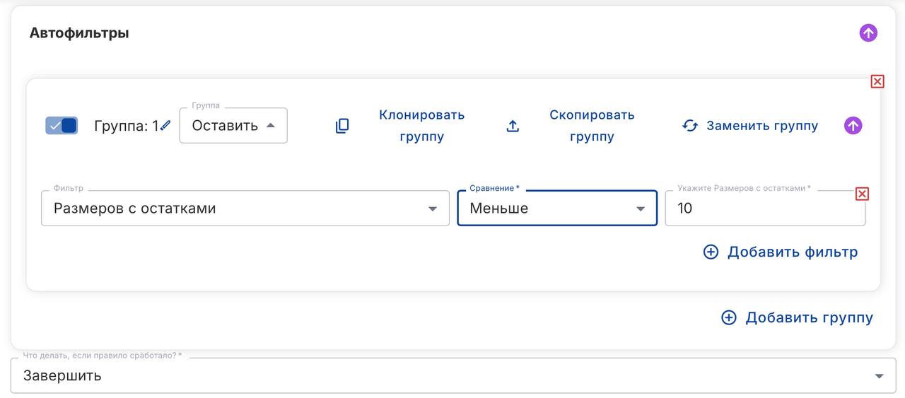Move the group up with purple arrow
The image size is (905, 398).
point(853,126)
